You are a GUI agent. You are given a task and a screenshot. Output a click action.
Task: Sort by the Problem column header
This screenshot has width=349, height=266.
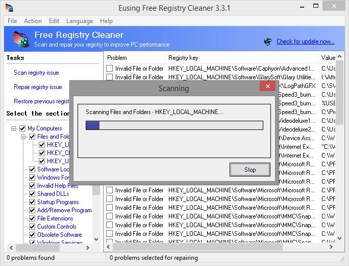click(x=135, y=58)
